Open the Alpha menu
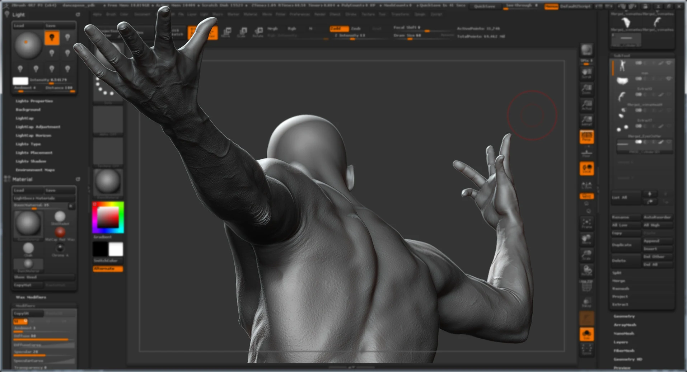 (x=97, y=14)
